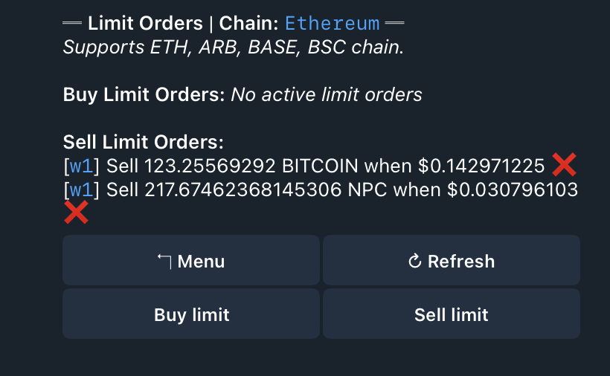The height and width of the screenshot is (376, 610).
Task: Click the "Buy Limit Orders:" heading
Action: point(144,94)
